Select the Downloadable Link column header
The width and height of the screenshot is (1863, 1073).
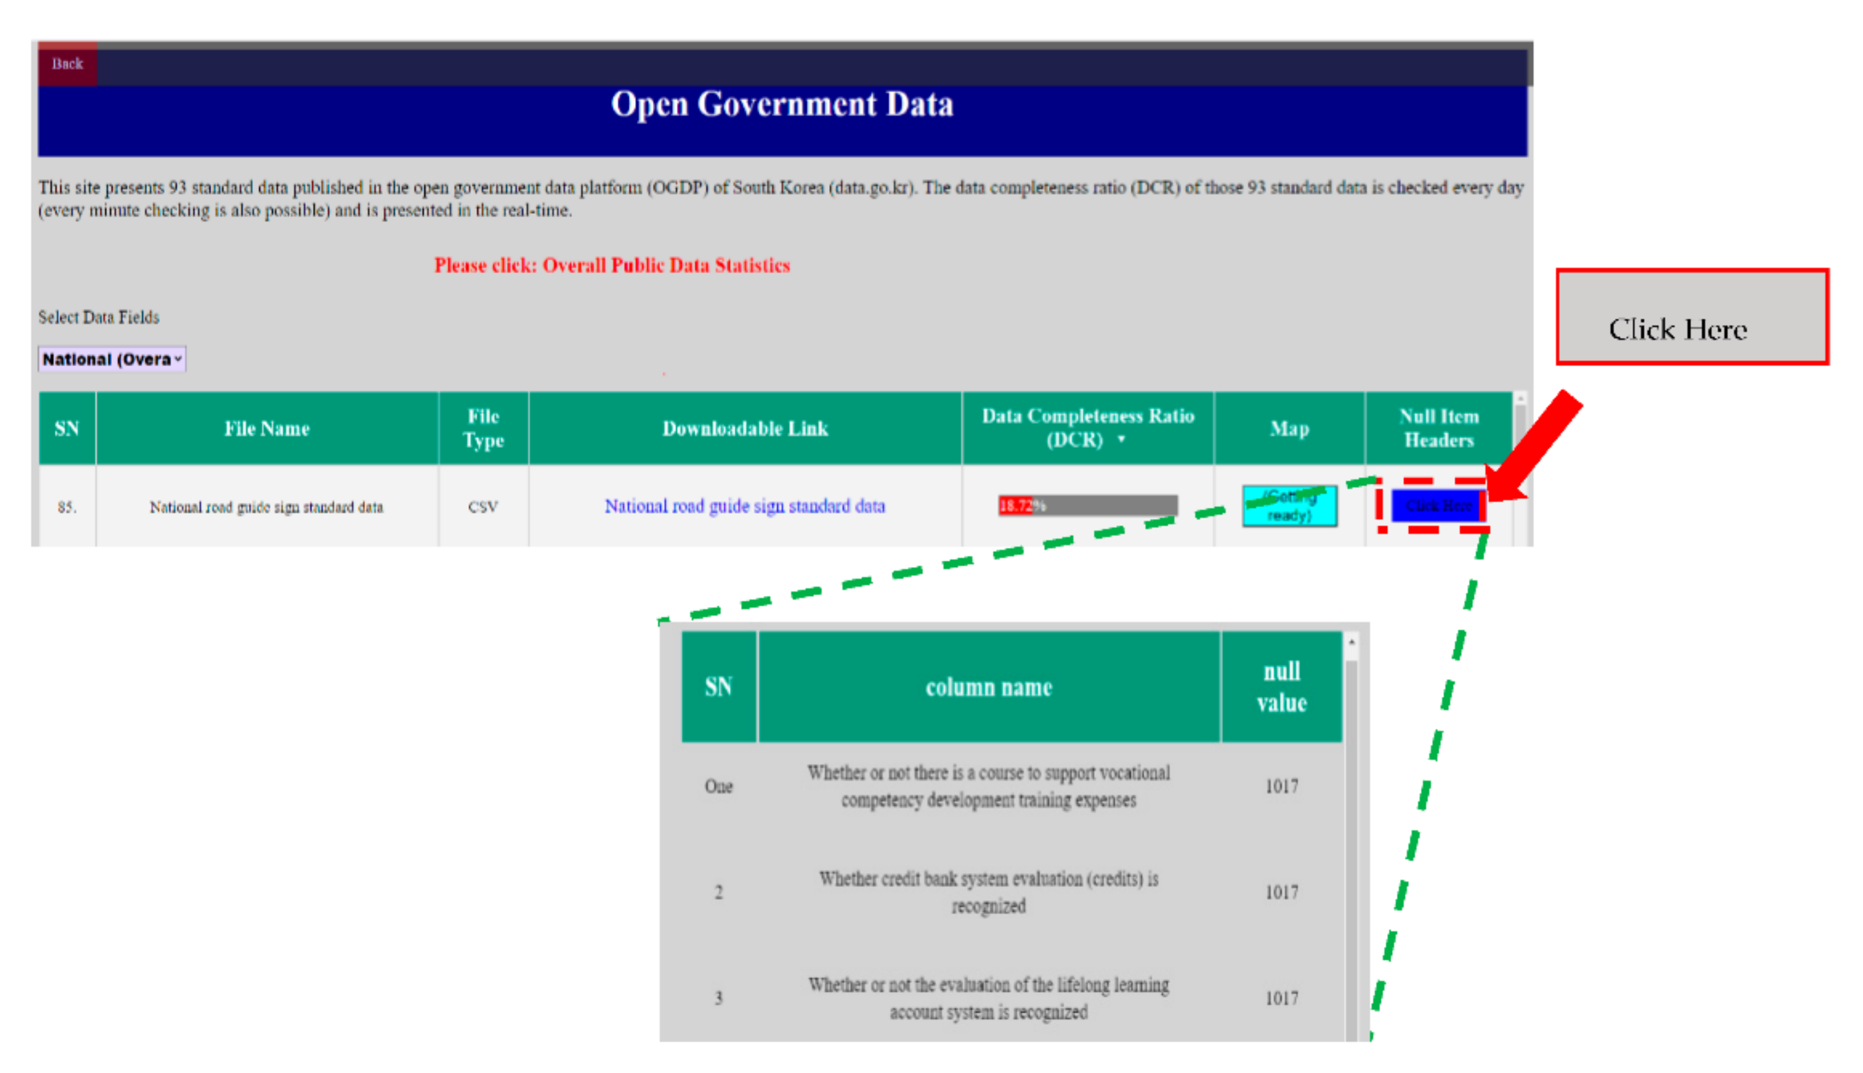click(744, 428)
